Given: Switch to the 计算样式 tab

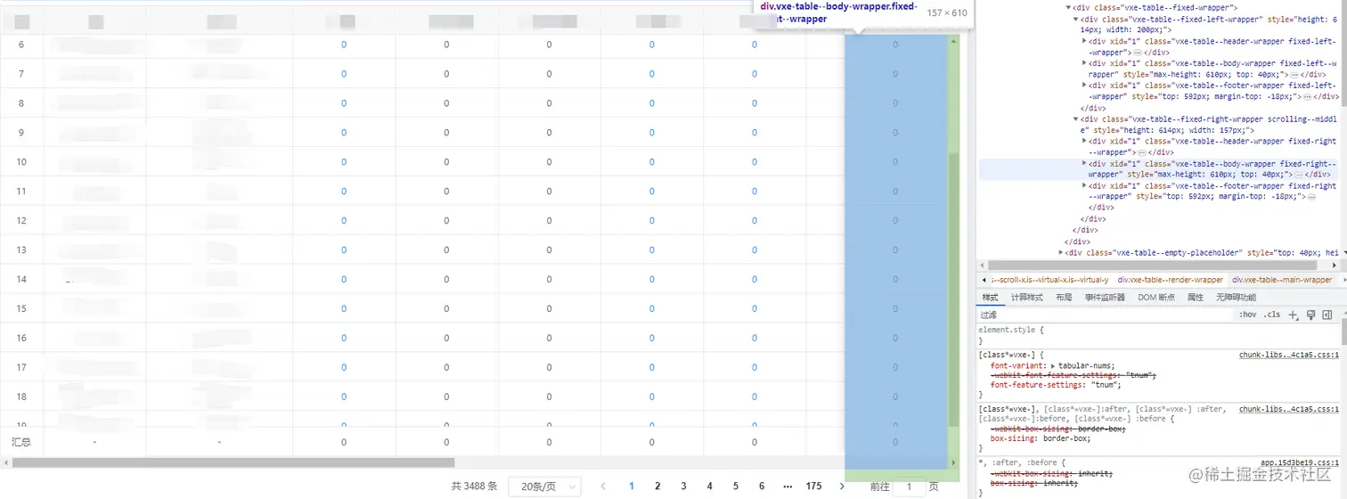Looking at the screenshot, I should (x=1027, y=298).
